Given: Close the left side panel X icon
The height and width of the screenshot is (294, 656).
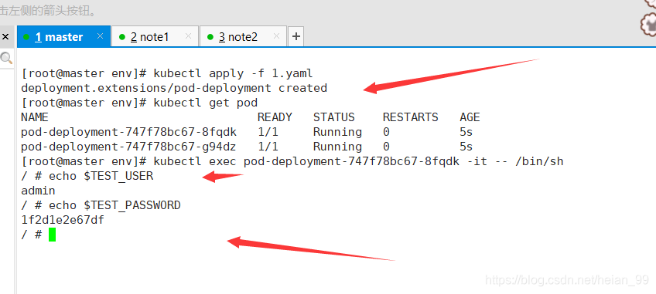Looking at the screenshot, I should pyautogui.click(x=5, y=37).
